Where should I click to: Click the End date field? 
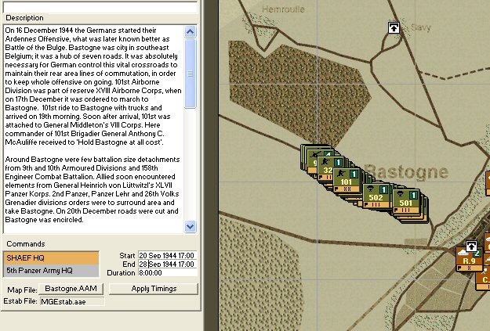[168, 264]
